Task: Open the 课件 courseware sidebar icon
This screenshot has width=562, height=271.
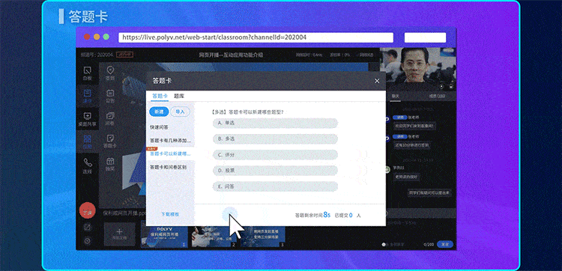Action: coord(87,97)
